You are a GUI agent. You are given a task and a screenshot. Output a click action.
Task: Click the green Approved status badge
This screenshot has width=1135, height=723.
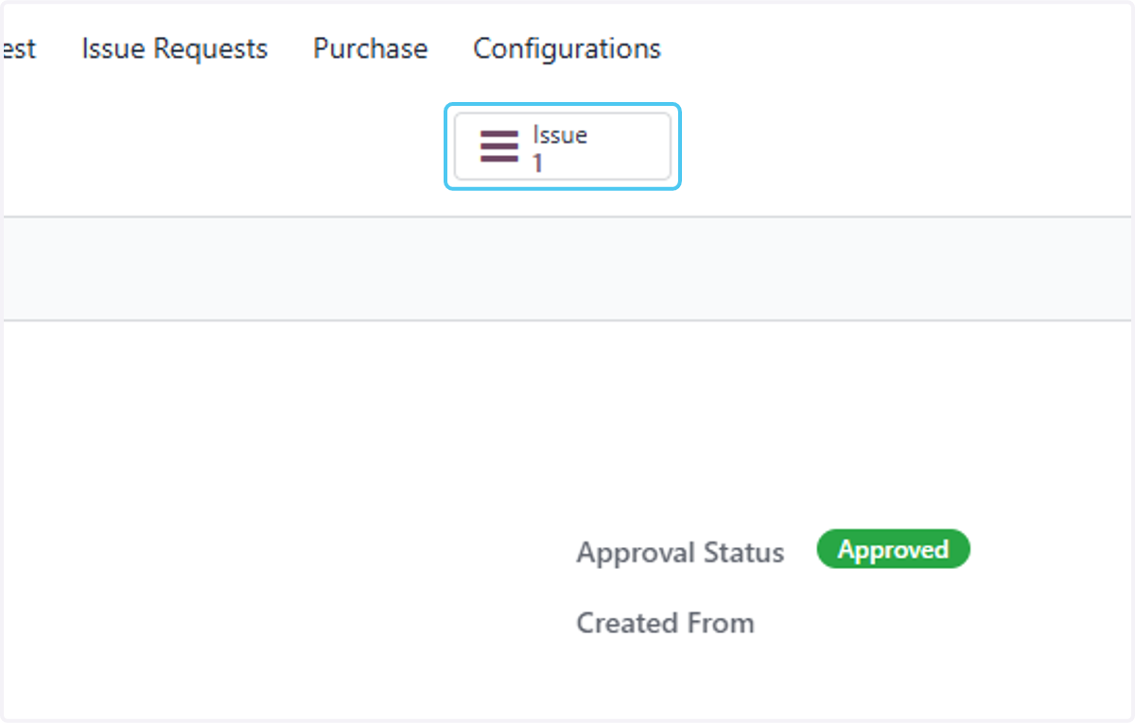coord(893,549)
